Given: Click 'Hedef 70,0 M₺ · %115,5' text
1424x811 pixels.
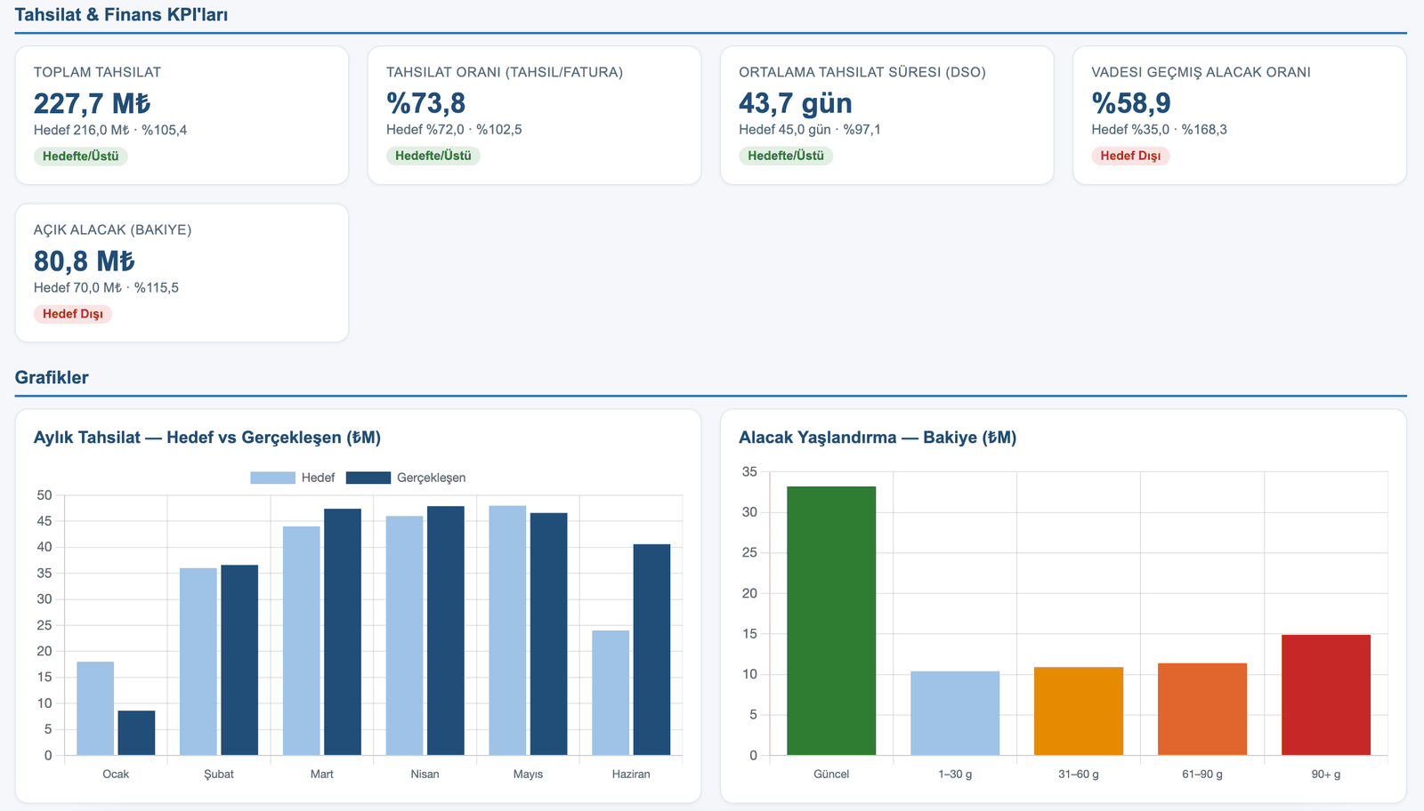Looking at the screenshot, I should coord(107,287).
